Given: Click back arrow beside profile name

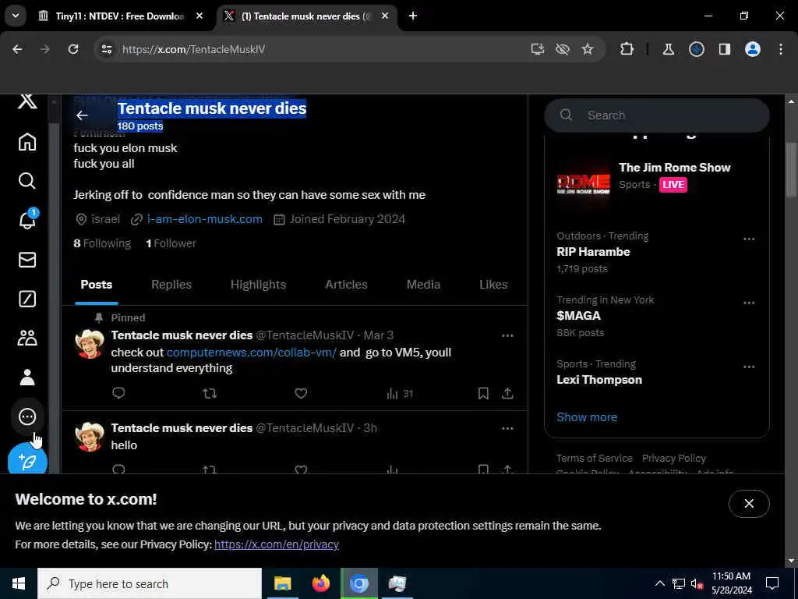Looking at the screenshot, I should click(x=82, y=115).
